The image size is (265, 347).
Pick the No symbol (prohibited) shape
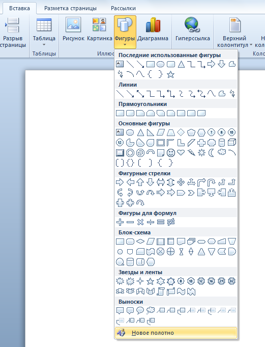point(140,153)
